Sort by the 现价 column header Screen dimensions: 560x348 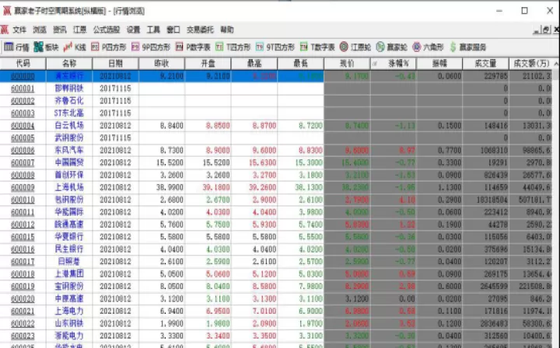[347, 64]
